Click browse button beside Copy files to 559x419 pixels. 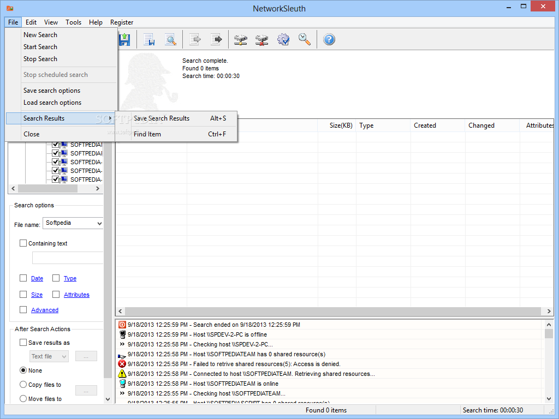click(x=86, y=391)
